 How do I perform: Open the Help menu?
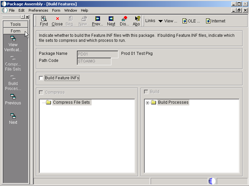(84, 10)
